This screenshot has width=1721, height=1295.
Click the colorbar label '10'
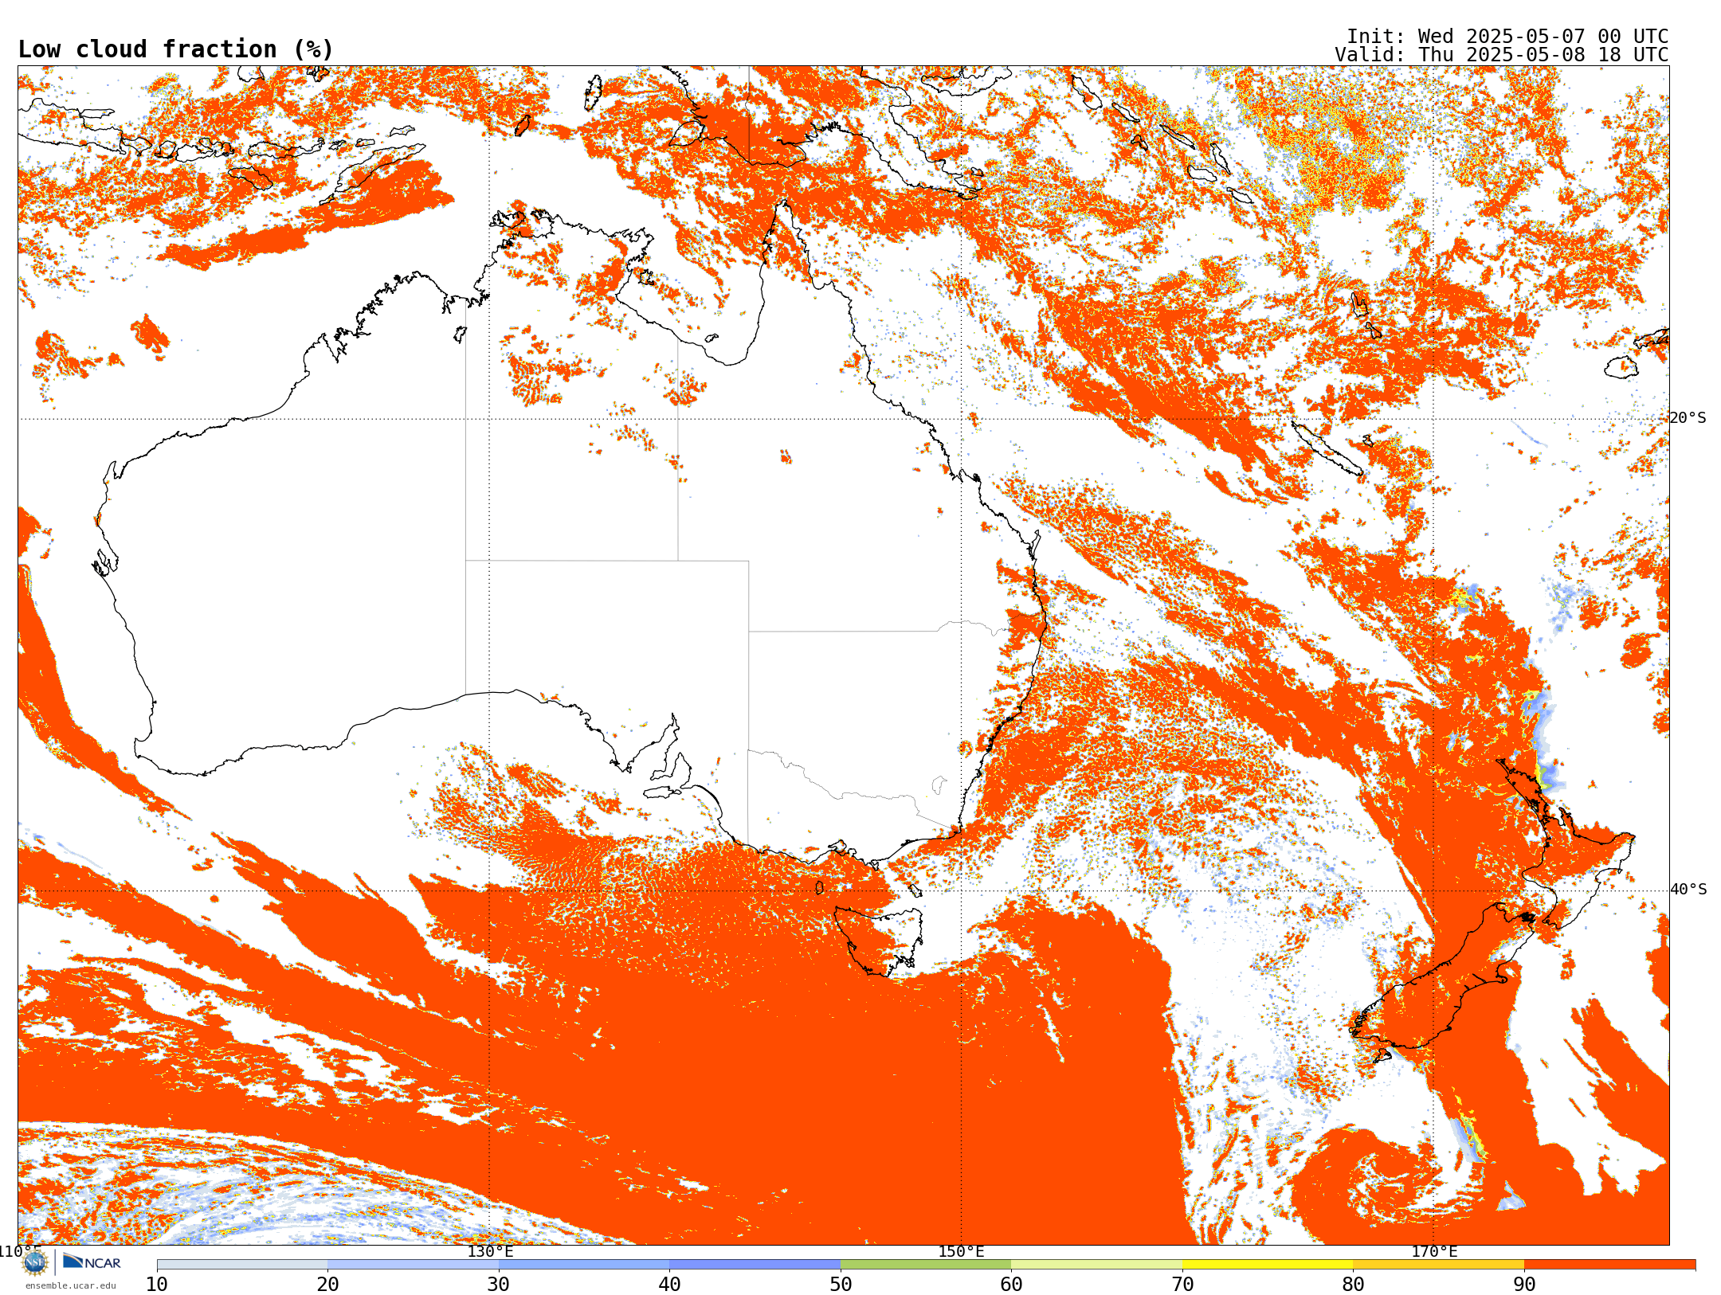(x=157, y=1285)
